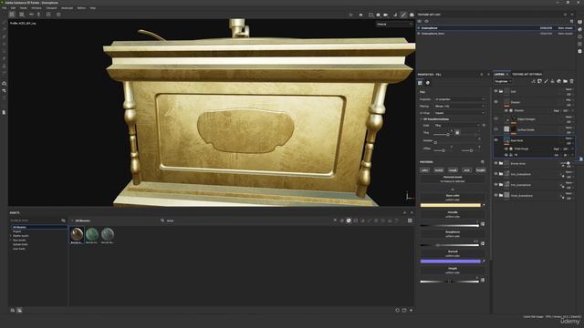
Task: Switch to the Texture Set Settings tab
Action: (x=527, y=75)
